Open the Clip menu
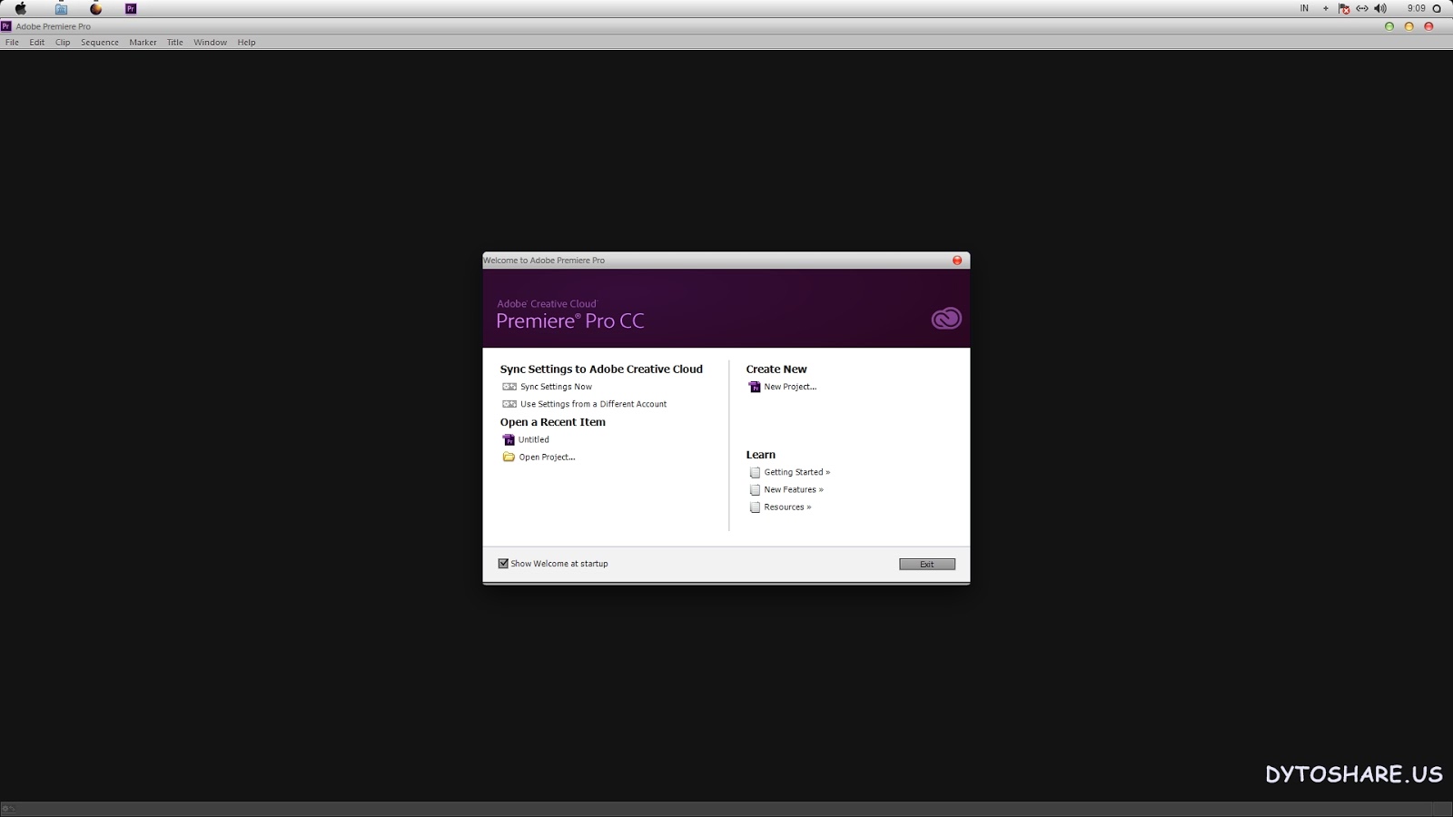 [63, 43]
